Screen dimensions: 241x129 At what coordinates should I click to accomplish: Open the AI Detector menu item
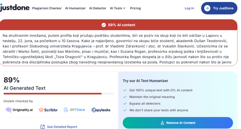point(98,8)
